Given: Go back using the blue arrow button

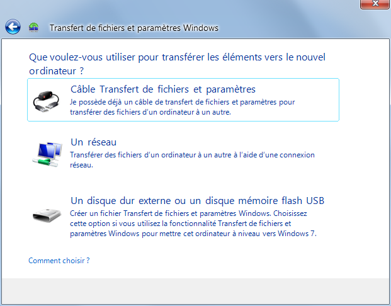Looking at the screenshot, I should [x=13, y=26].
